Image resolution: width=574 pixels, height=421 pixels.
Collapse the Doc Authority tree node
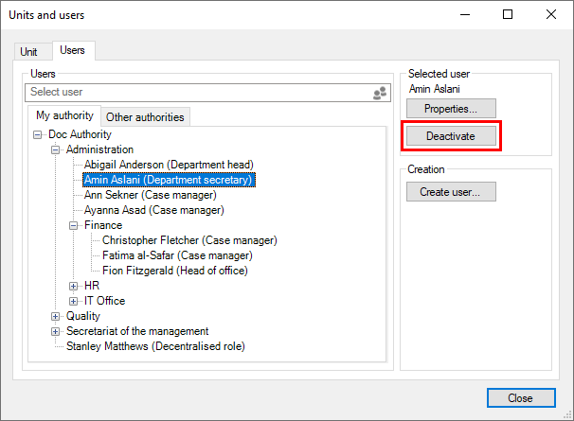point(38,134)
